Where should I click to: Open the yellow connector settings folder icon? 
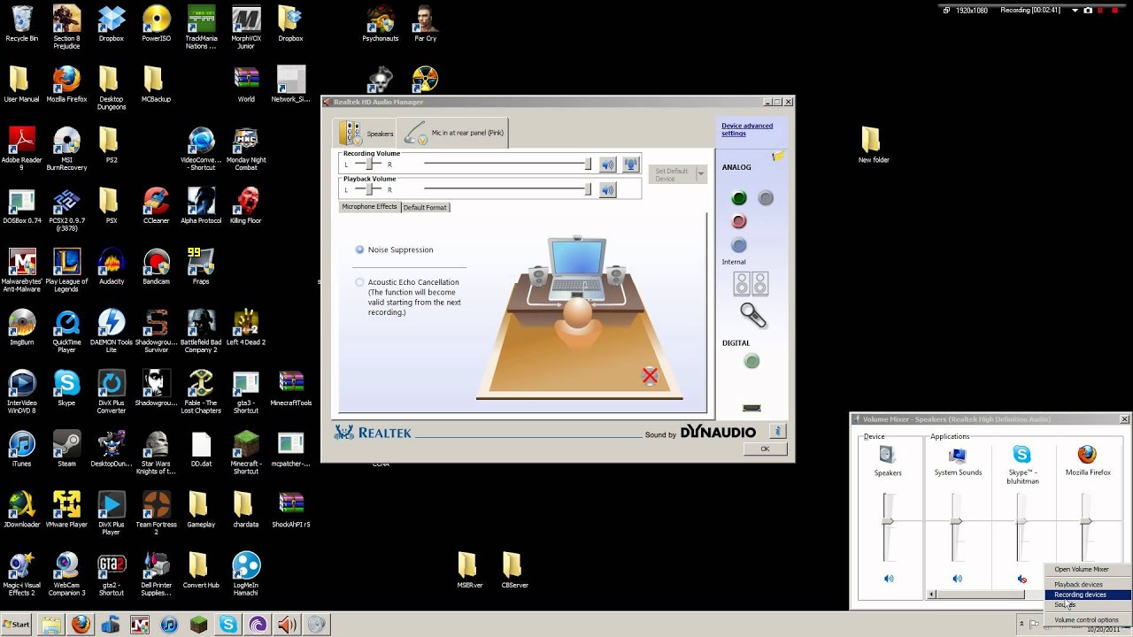coord(778,157)
